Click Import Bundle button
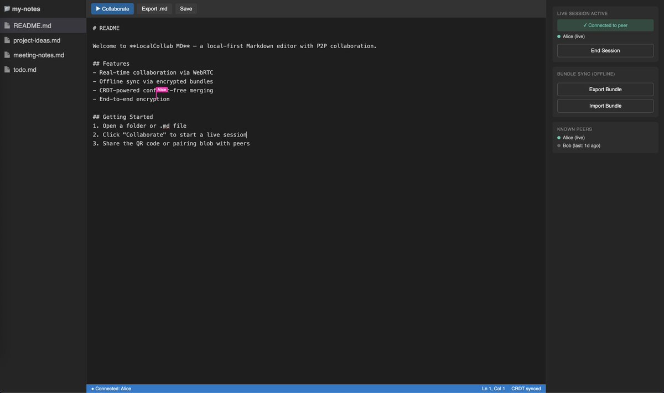Image resolution: width=664 pixels, height=393 pixels. pyautogui.click(x=605, y=106)
